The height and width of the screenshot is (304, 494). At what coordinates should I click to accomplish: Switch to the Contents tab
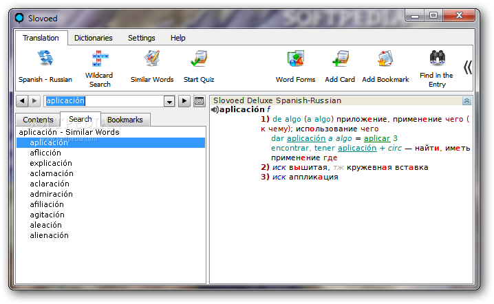pyautogui.click(x=38, y=120)
